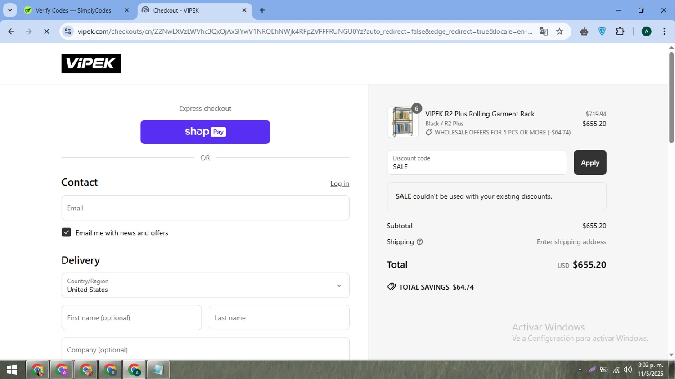This screenshot has width=675, height=379.
Task: Open the Extensions puzzle menu
Action: coord(620,31)
